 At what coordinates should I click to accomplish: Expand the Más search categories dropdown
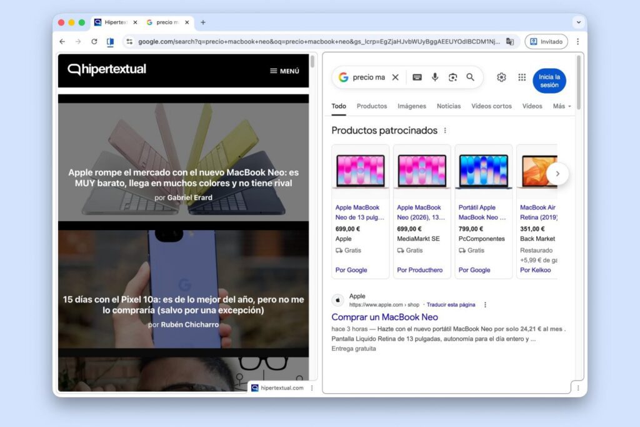(561, 106)
